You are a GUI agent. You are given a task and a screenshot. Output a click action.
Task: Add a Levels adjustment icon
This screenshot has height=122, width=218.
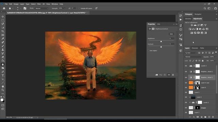point(195,25)
